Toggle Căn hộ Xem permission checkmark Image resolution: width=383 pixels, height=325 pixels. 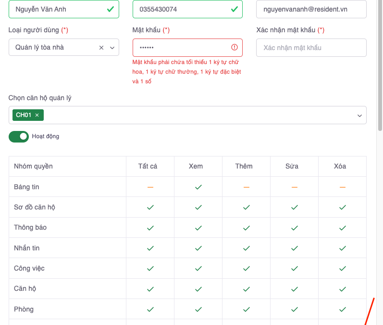click(198, 289)
